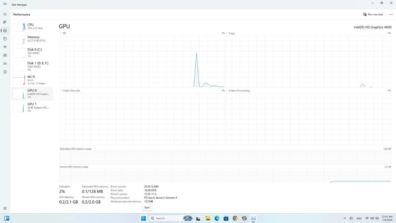The image size is (396, 223).
Task: Click hardware reserved memory 15.5 MB
Action: coord(149,201)
